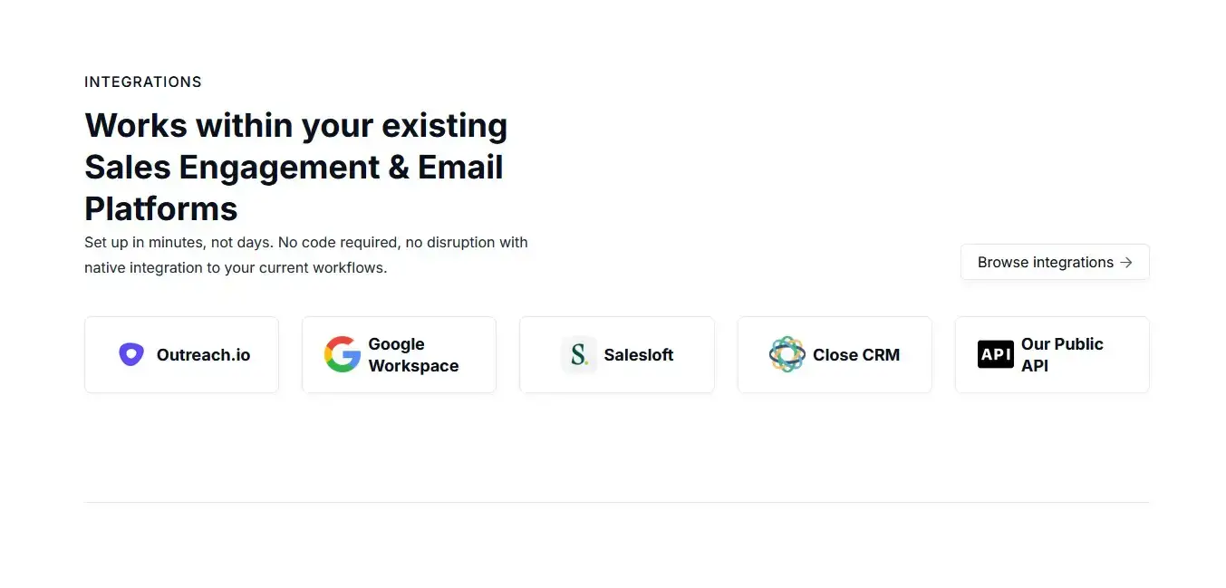1226x588 pixels.
Task: Select the Outreach.io label text
Action: [203, 355]
